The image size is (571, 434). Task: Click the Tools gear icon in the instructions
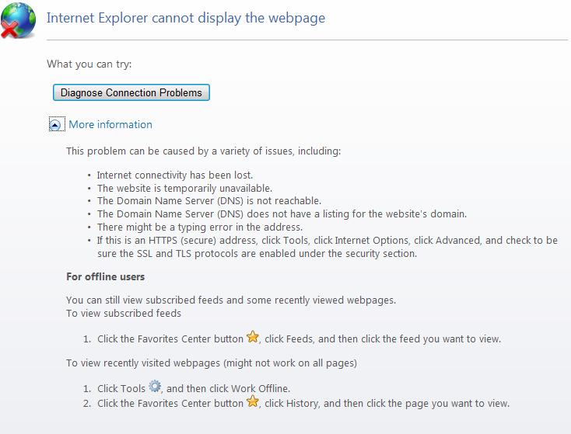pyautogui.click(x=155, y=386)
